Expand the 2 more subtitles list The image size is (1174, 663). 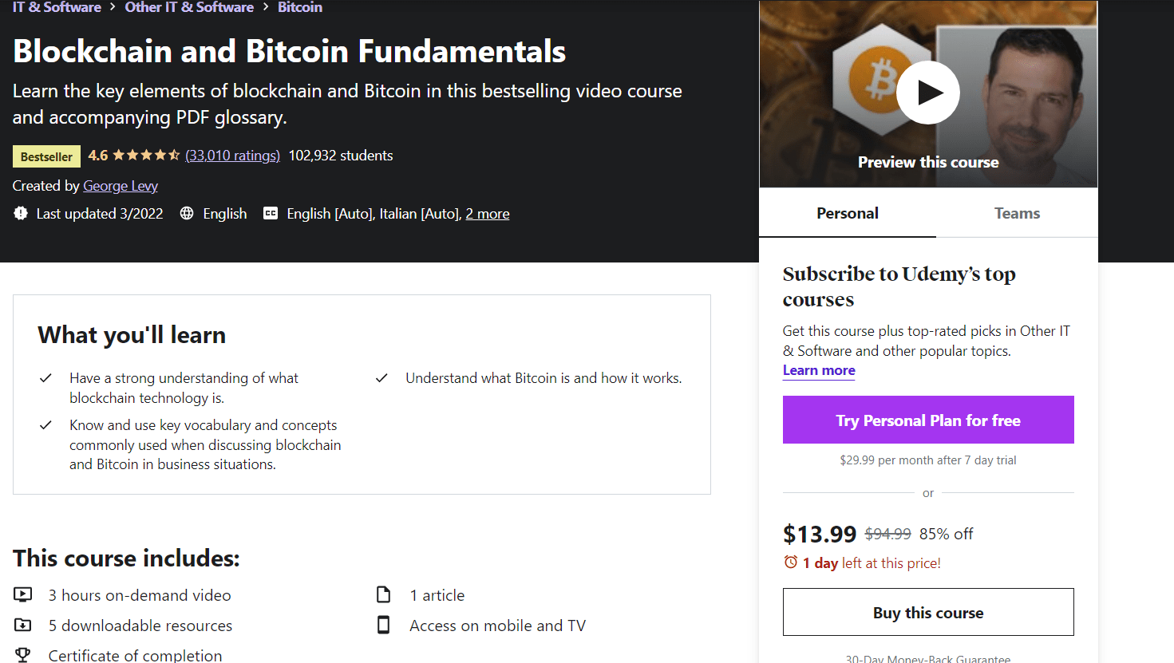click(x=488, y=213)
